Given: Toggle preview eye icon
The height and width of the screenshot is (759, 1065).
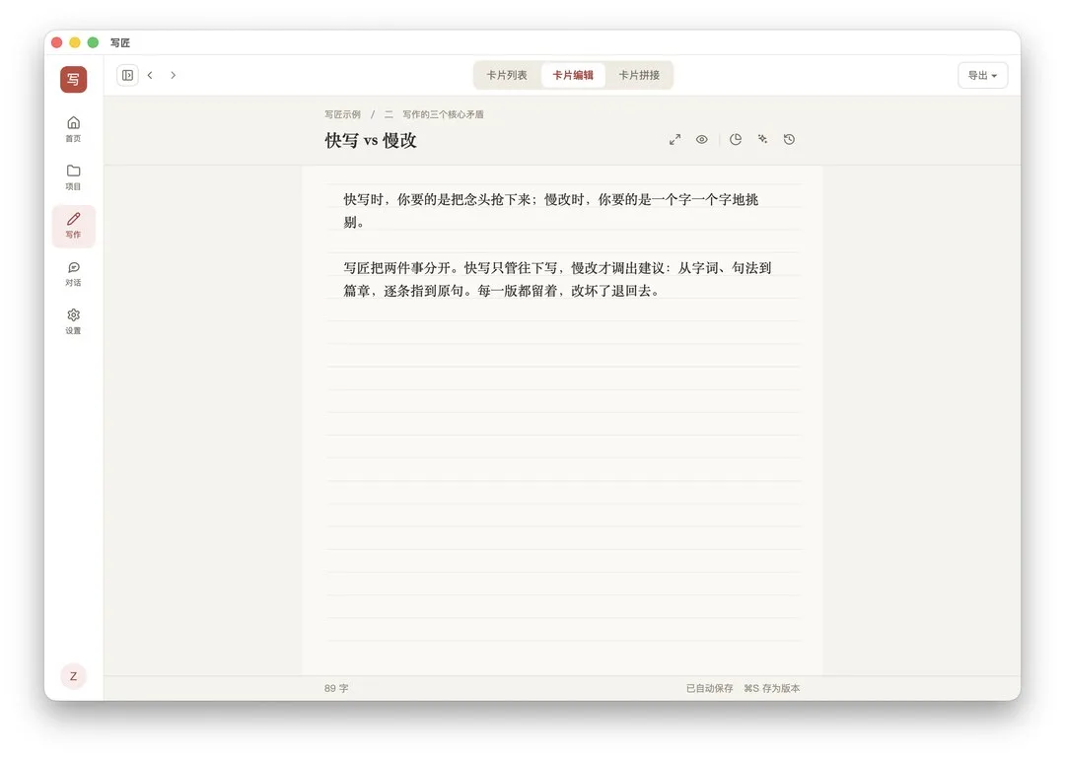Looking at the screenshot, I should click(x=702, y=140).
